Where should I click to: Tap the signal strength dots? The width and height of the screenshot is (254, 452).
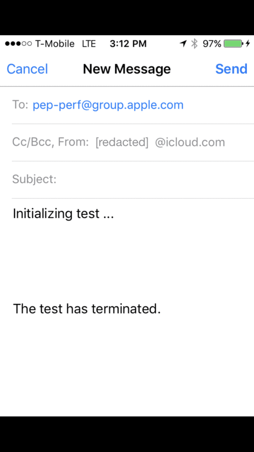point(19,44)
